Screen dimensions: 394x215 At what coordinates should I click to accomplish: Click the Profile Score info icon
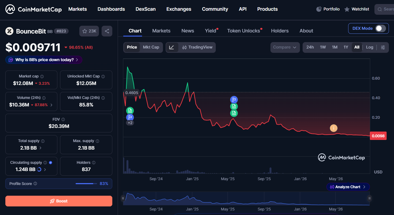pos(35,184)
